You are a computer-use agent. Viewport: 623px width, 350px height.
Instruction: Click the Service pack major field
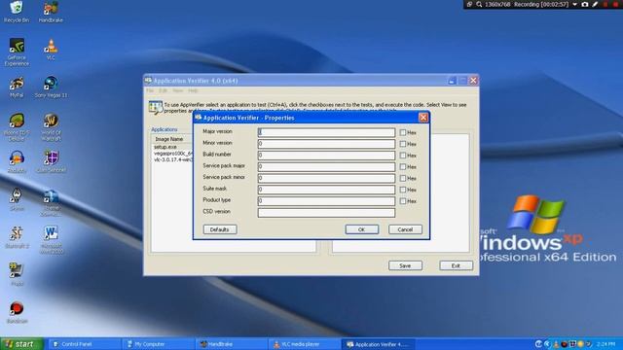pos(326,167)
